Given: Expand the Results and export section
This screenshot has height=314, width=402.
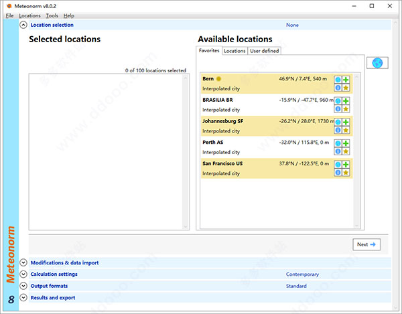Looking at the screenshot, I should pos(23,297).
